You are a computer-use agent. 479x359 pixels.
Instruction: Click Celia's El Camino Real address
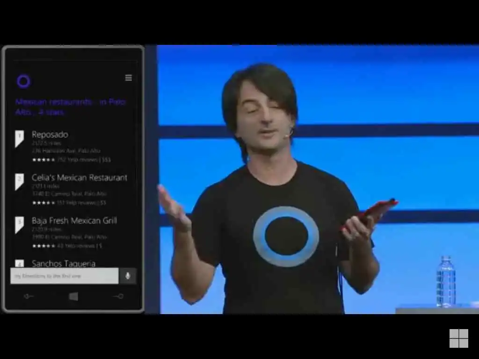(x=69, y=194)
